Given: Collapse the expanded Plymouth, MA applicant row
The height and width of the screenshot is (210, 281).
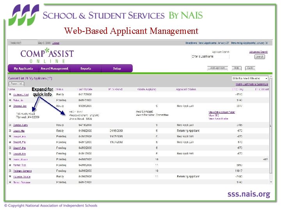Looking at the screenshot, I should pyautogui.click(x=10, y=106).
